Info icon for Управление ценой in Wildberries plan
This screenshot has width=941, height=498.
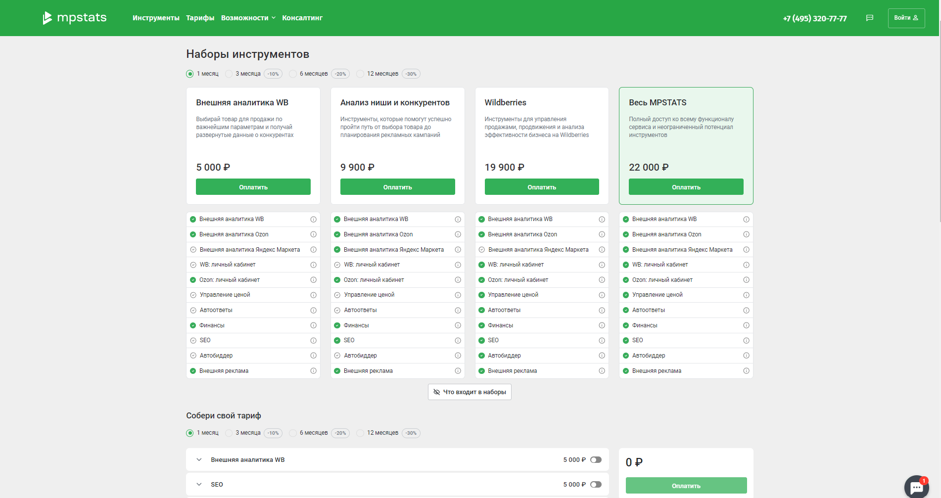tap(602, 295)
